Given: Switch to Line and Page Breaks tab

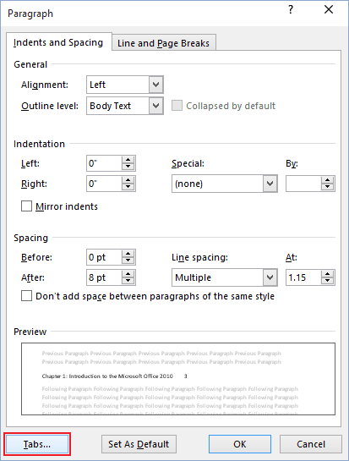Looking at the screenshot, I should click(x=164, y=43).
